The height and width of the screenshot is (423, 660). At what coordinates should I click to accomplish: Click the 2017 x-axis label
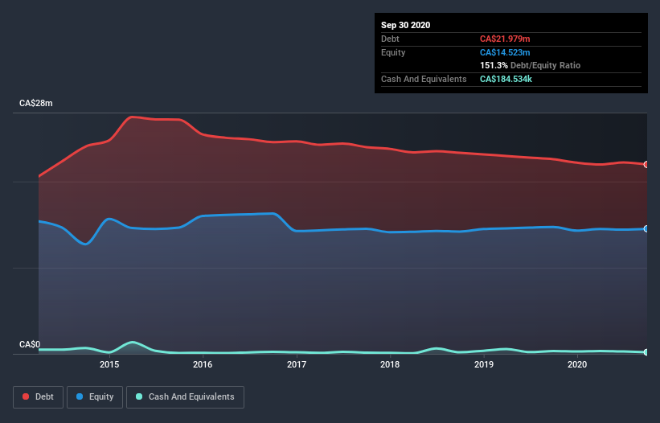click(297, 364)
